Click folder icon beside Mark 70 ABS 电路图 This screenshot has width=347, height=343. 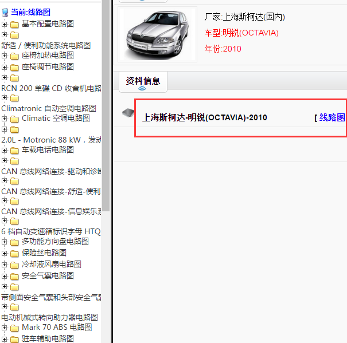(x=14, y=328)
